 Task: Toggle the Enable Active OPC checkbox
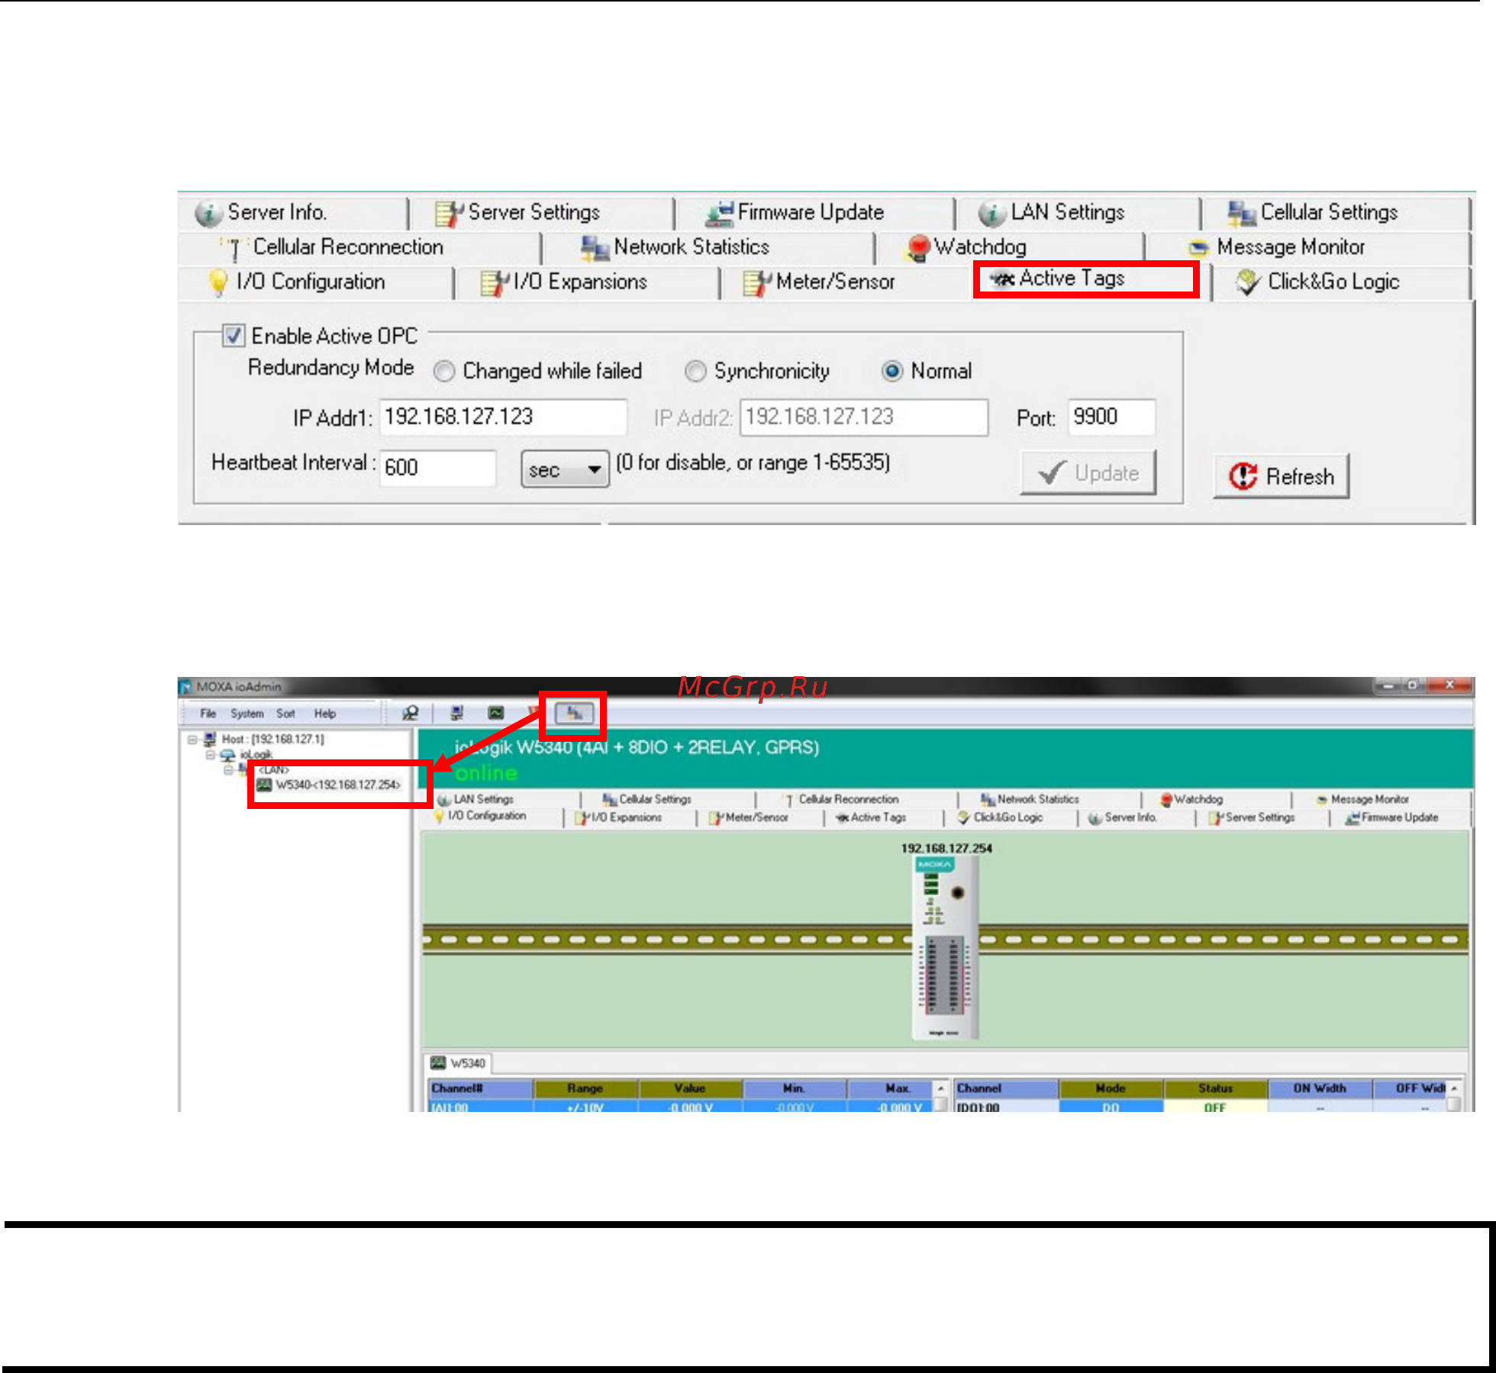coord(233,336)
